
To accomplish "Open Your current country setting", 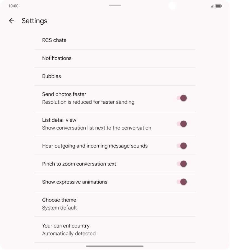I will [66, 226].
